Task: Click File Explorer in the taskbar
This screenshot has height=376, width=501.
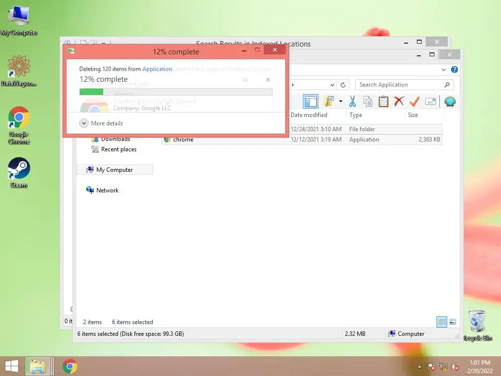Action: click(x=38, y=366)
